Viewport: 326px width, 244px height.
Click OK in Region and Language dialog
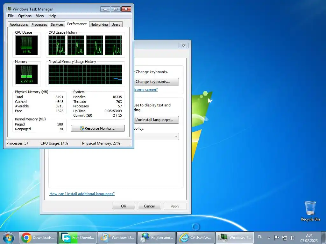[x=124, y=206]
